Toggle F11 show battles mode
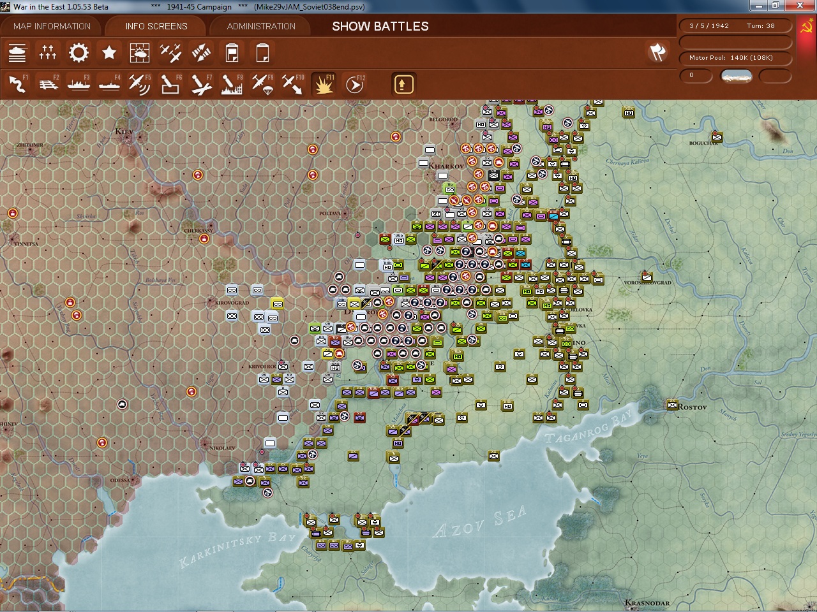Screen dimensions: 817x612 pyautogui.click(x=324, y=84)
